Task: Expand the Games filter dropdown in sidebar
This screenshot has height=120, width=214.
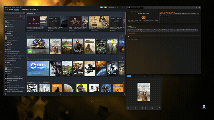Action: (x=12, y=16)
